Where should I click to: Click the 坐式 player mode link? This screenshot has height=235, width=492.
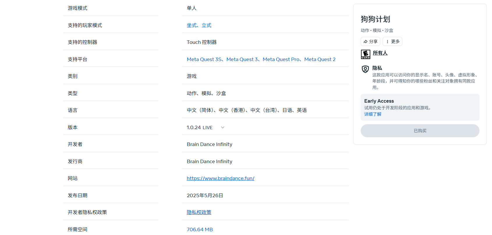click(x=192, y=25)
